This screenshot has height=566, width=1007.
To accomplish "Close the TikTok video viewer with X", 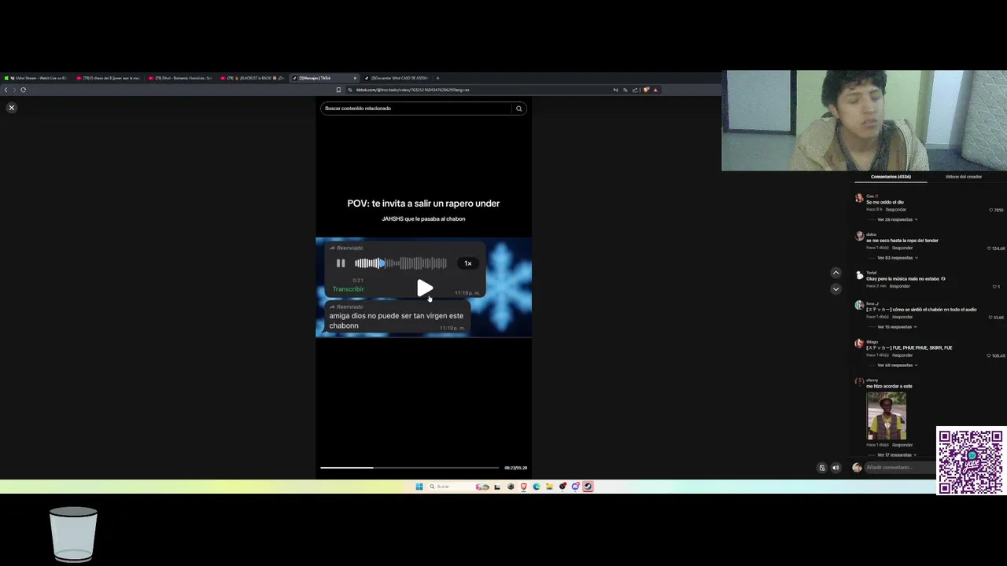I will point(11,108).
